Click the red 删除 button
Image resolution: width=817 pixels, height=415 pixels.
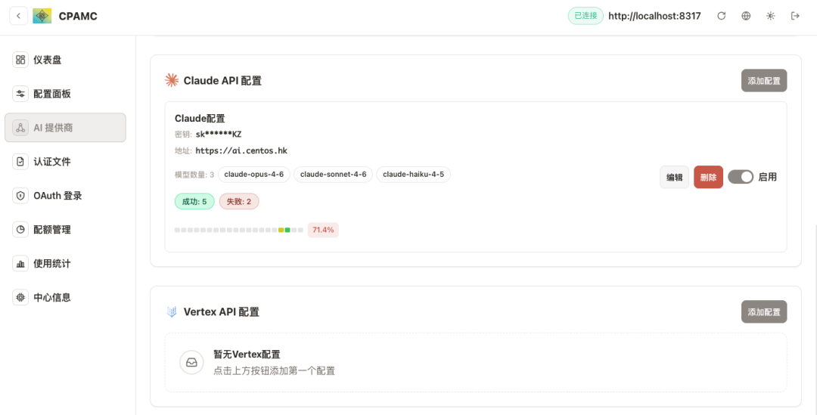pyautogui.click(x=708, y=177)
